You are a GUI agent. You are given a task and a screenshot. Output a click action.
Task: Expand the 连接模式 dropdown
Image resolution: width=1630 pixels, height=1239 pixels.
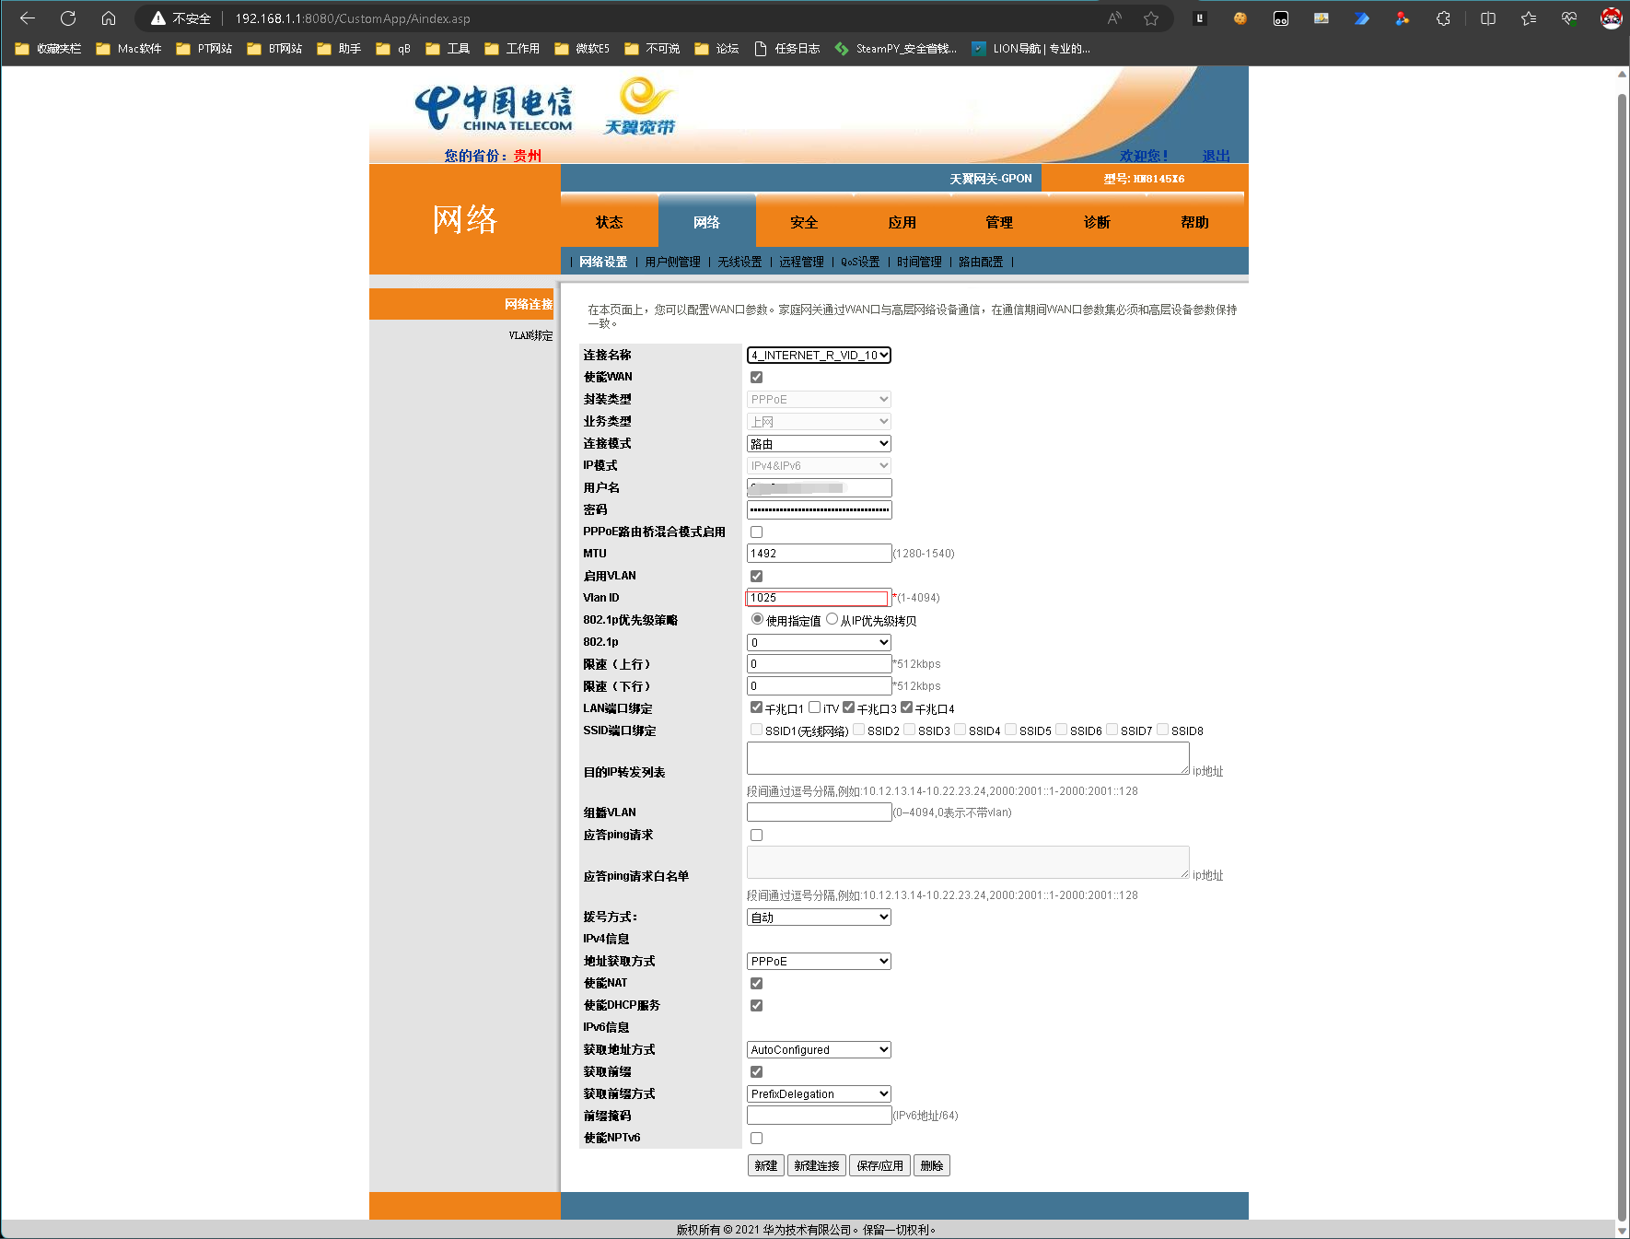(819, 444)
